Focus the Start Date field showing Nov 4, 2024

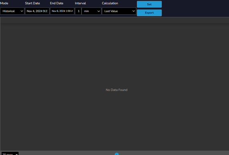(37, 11)
